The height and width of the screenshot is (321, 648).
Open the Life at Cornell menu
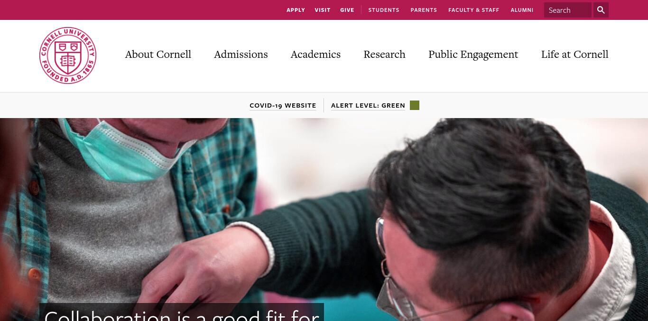tap(574, 55)
